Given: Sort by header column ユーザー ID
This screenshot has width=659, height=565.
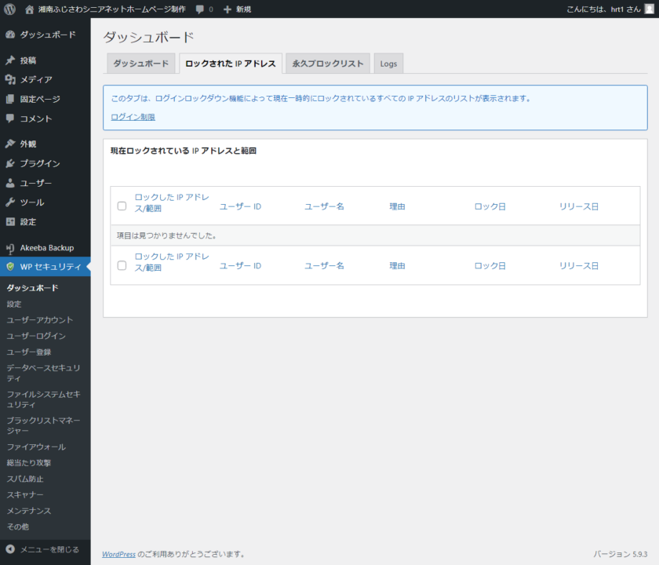Looking at the screenshot, I should tap(240, 206).
